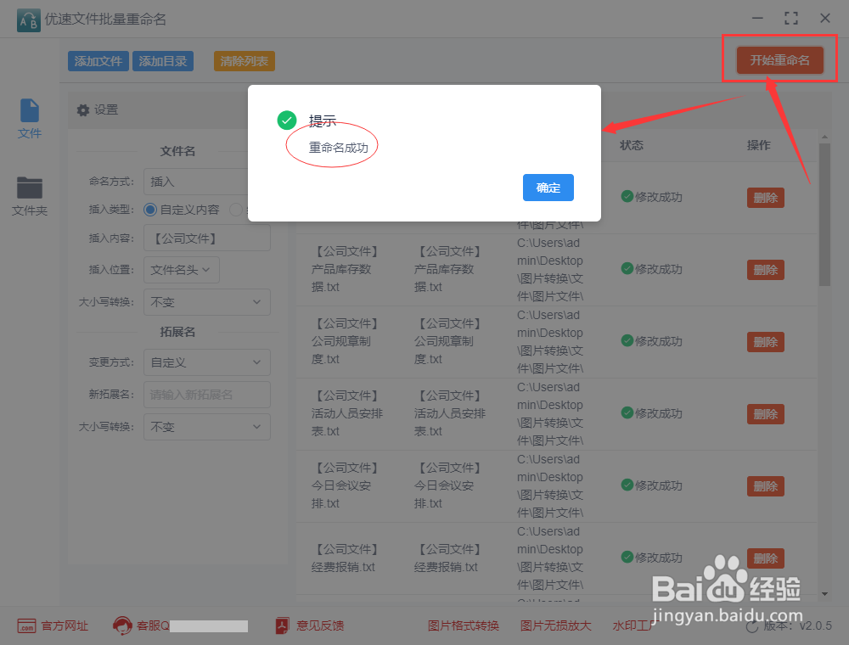849x645 pixels.
Task: Delete the 产品库存数据.txt row
Action: (766, 270)
